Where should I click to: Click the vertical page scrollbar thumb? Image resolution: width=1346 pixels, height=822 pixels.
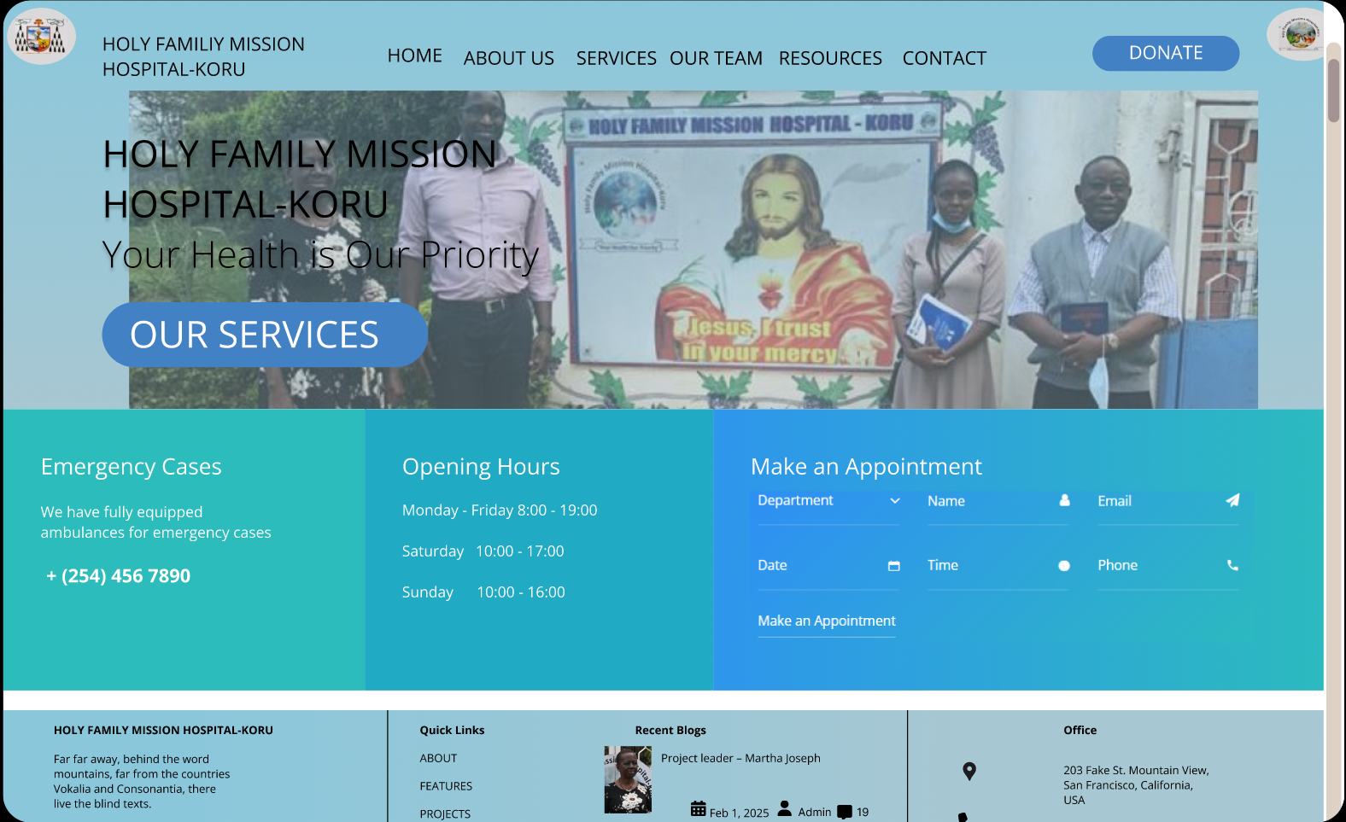[1333, 82]
